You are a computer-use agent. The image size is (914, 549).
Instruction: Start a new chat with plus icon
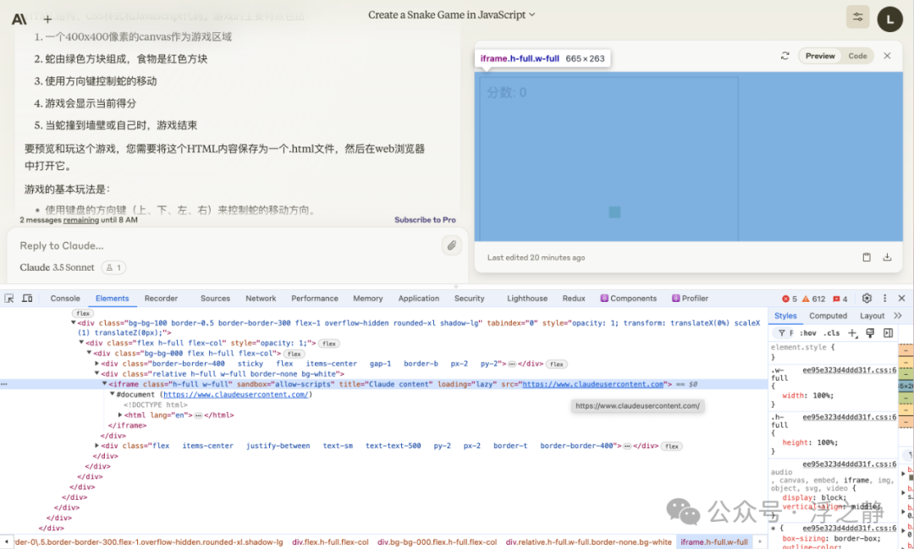pyautogui.click(x=47, y=19)
